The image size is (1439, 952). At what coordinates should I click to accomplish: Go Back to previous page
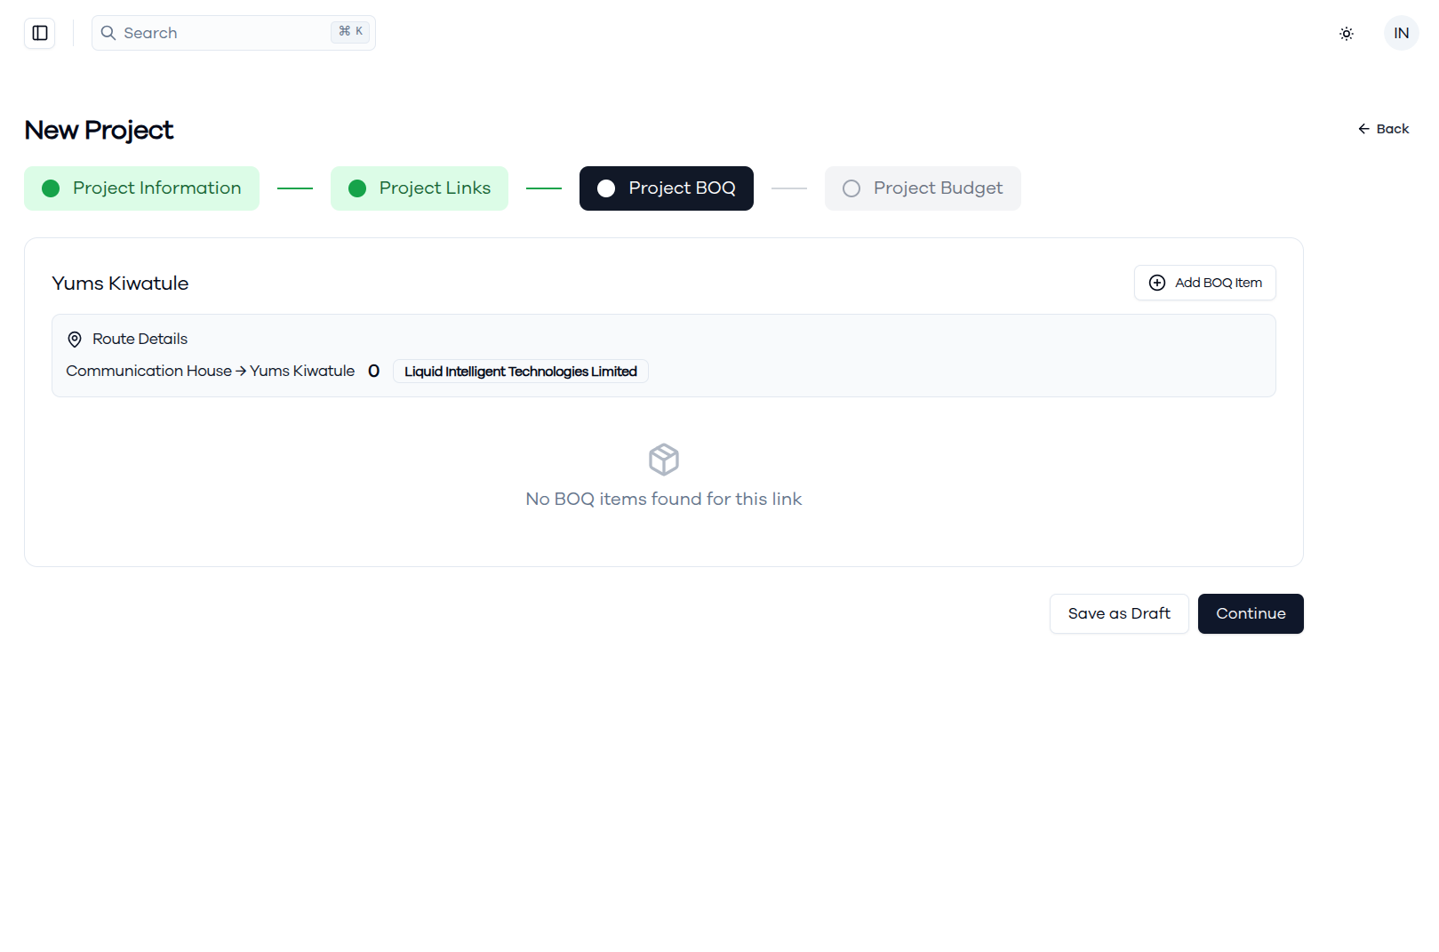1383,129
